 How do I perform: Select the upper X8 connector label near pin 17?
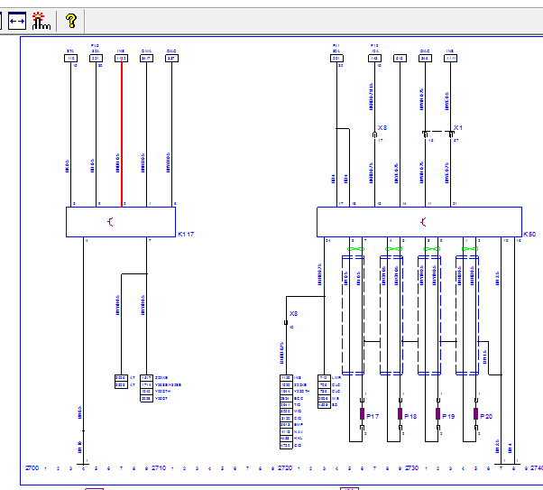(x=382, y=128)
